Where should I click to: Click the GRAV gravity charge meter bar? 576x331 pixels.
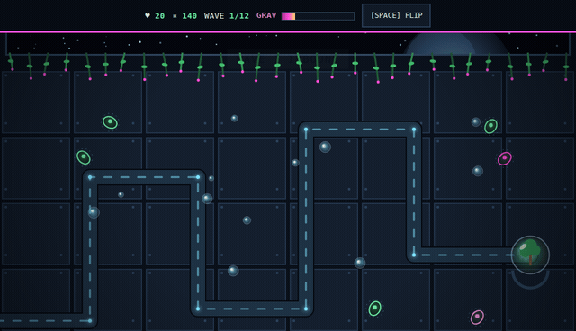318,16
